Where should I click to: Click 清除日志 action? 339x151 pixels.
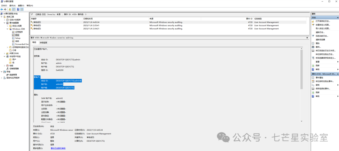pos(320,32)
